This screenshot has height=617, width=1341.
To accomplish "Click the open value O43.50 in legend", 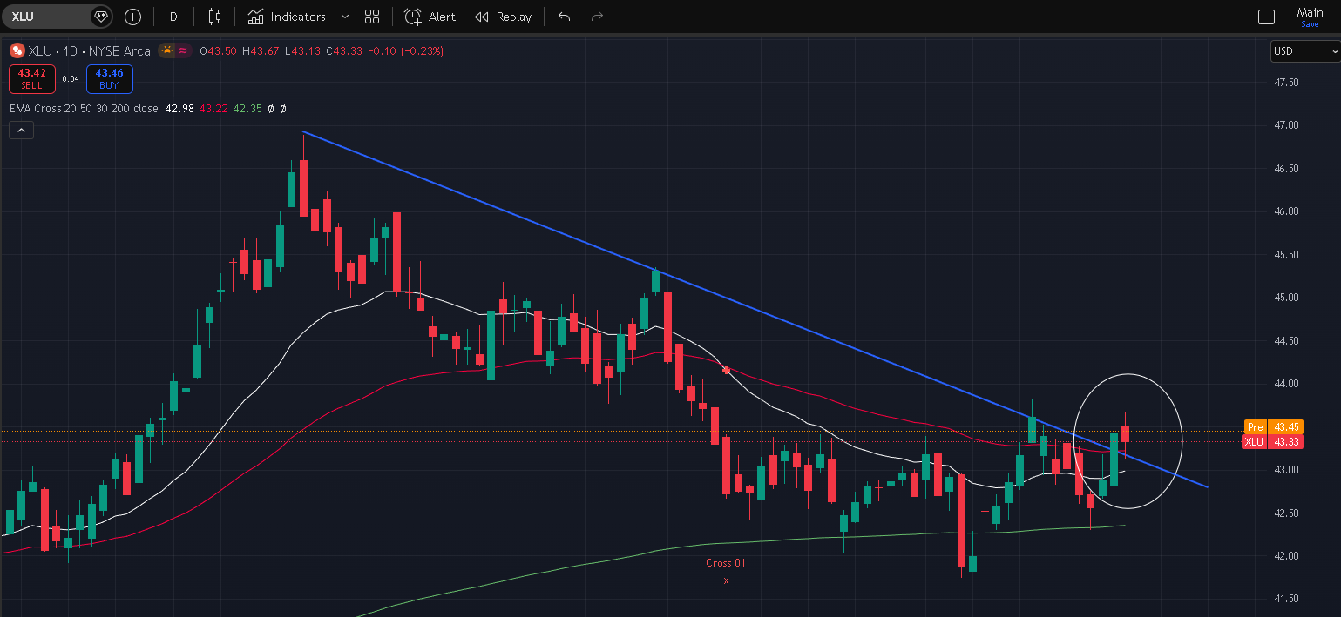I will 219,51.
